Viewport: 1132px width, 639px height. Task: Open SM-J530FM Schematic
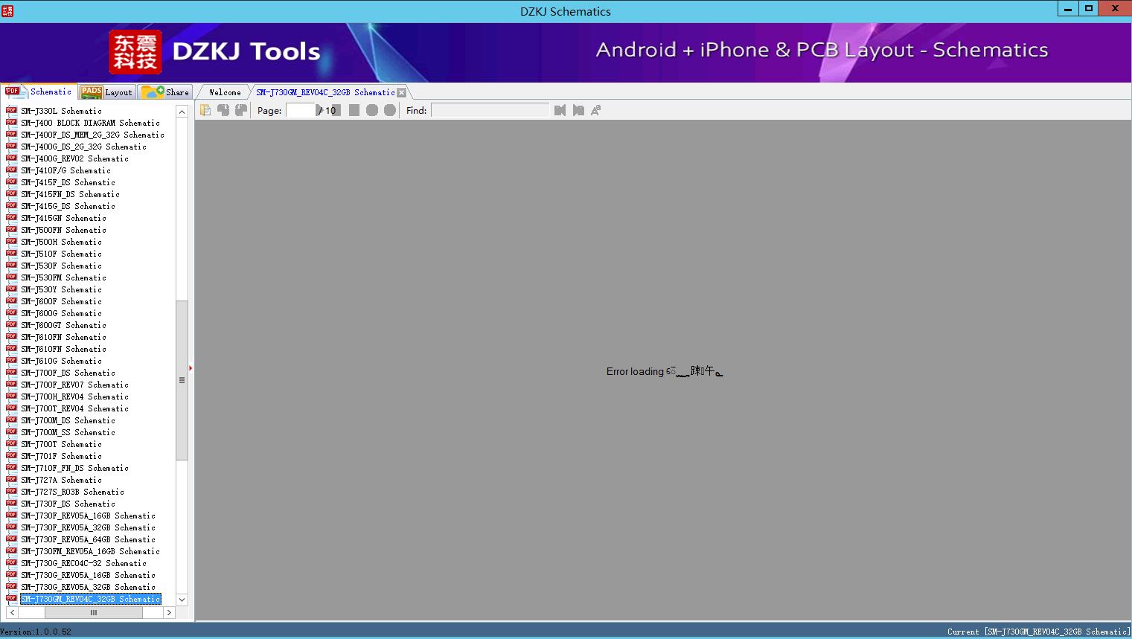point(64,277)
